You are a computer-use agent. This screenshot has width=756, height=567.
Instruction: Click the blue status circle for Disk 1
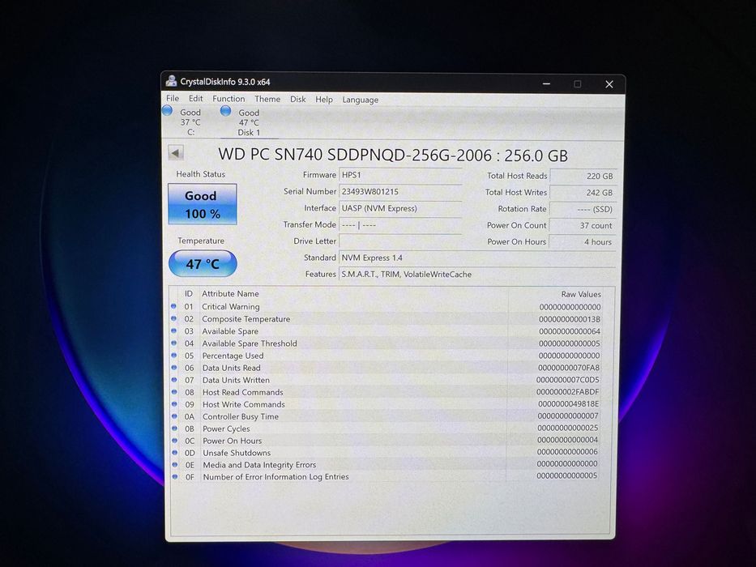point(225,111)
